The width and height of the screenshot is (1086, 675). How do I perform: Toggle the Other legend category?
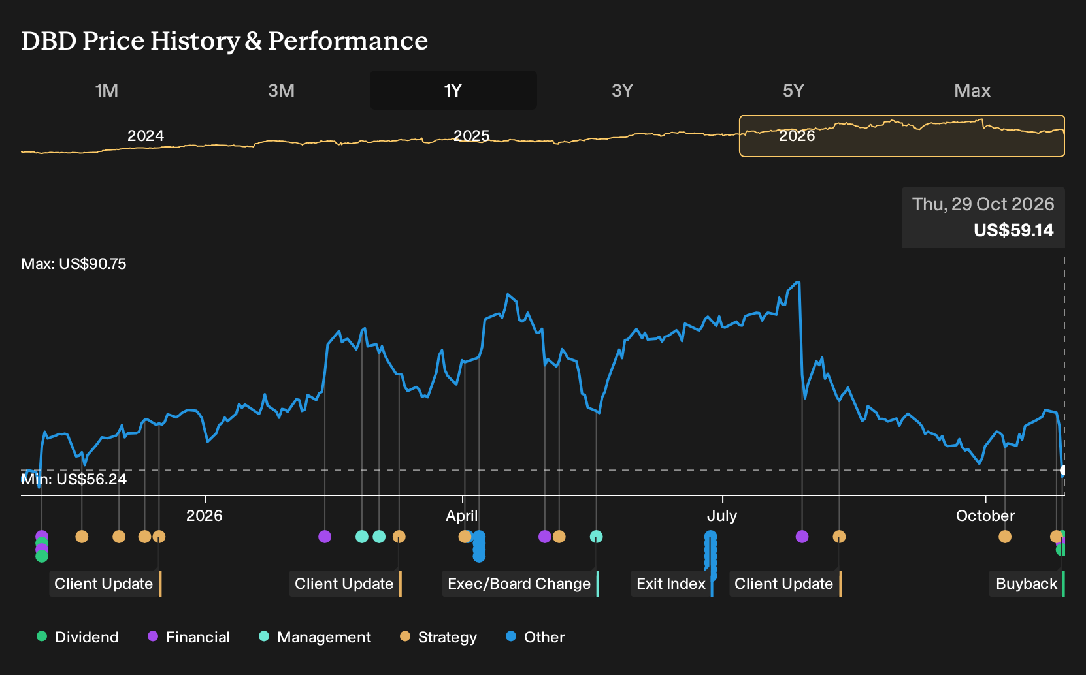tap(535, 637)
